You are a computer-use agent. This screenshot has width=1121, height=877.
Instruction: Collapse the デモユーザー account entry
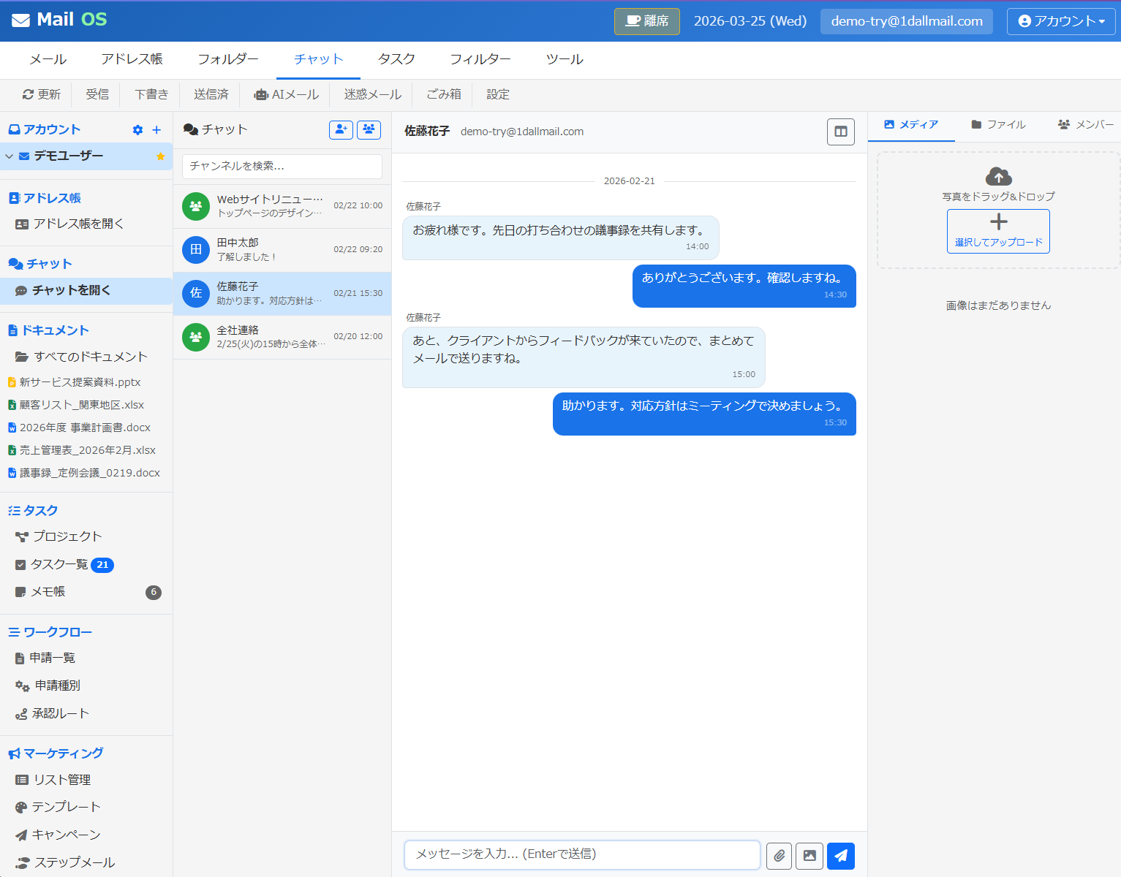click(9, 156)
